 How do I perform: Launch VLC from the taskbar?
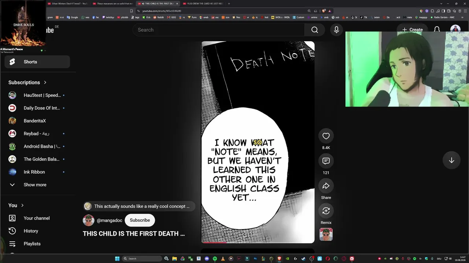pos(223,259)
